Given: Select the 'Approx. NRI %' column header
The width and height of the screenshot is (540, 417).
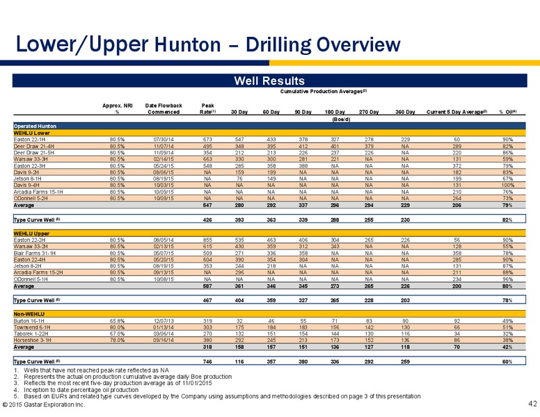Looking at the screenshot, I should 118,108.
